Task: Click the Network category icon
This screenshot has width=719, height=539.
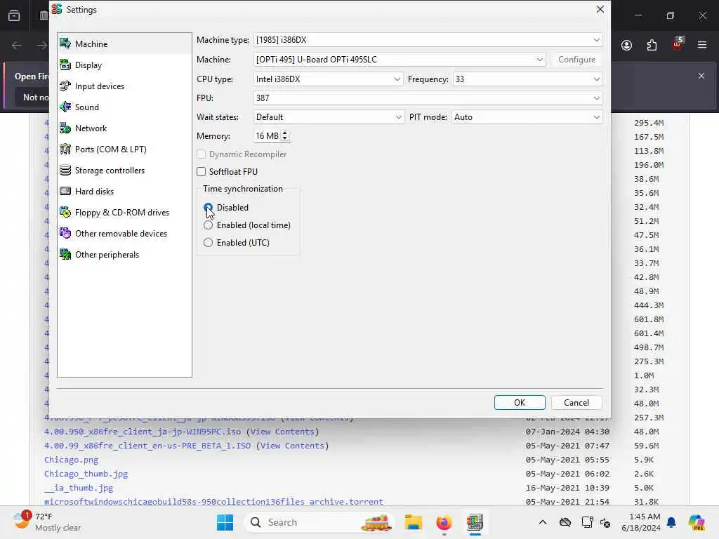Action: [x=65, y=128]
